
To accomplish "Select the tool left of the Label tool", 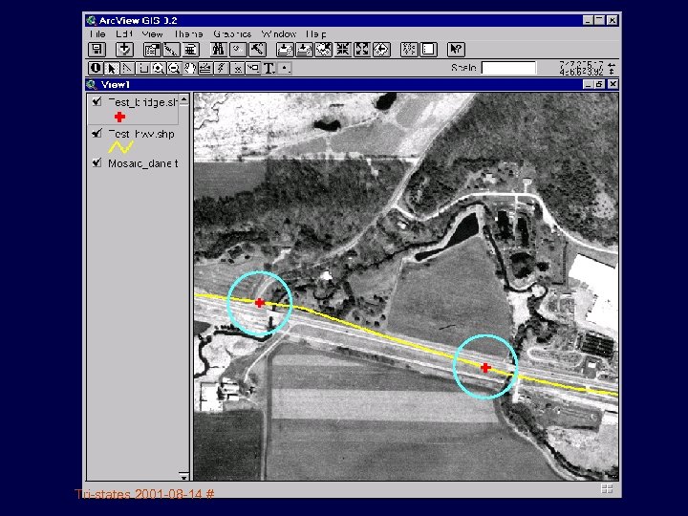I will 237,69.
